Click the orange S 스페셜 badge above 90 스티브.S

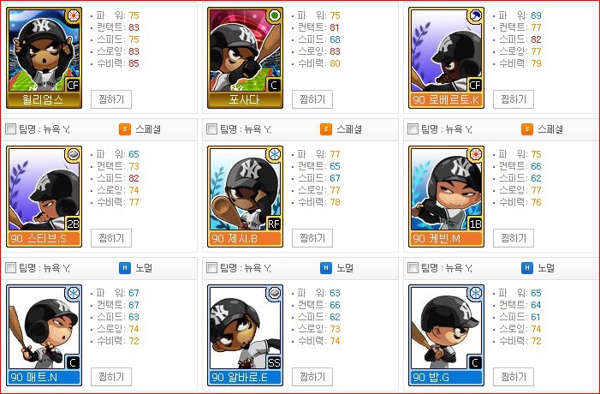click(x=125, y=129)
